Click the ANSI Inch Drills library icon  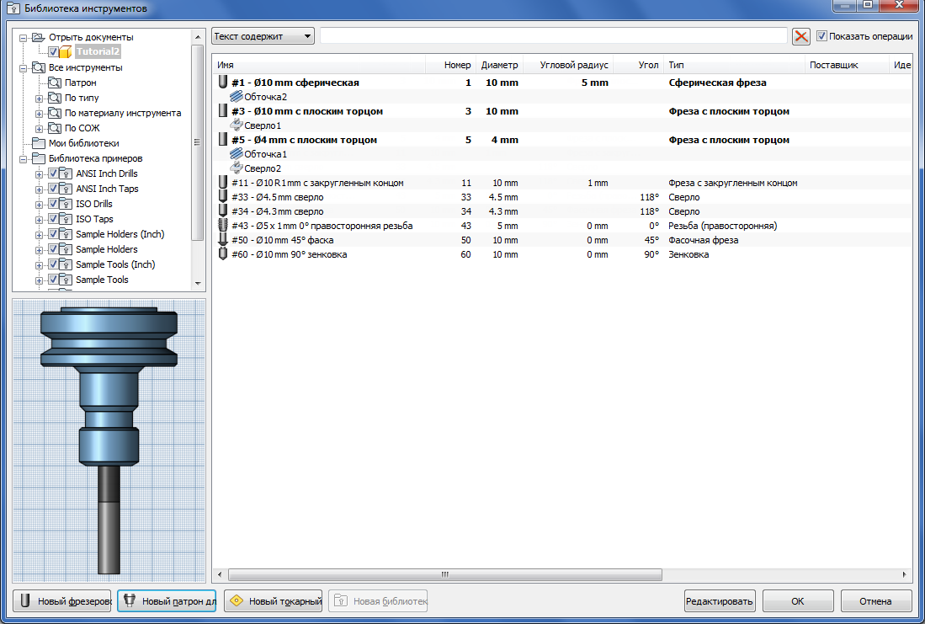click(x=66, y=173)
